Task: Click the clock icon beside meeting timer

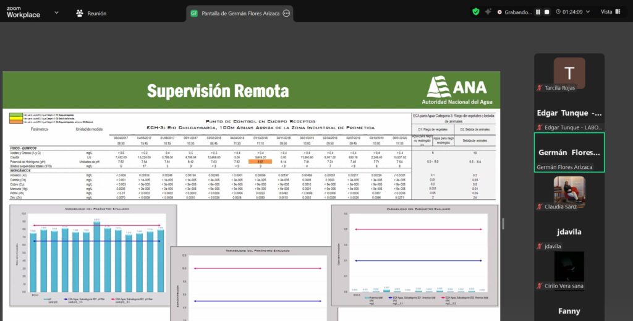Action: [559, 12]
